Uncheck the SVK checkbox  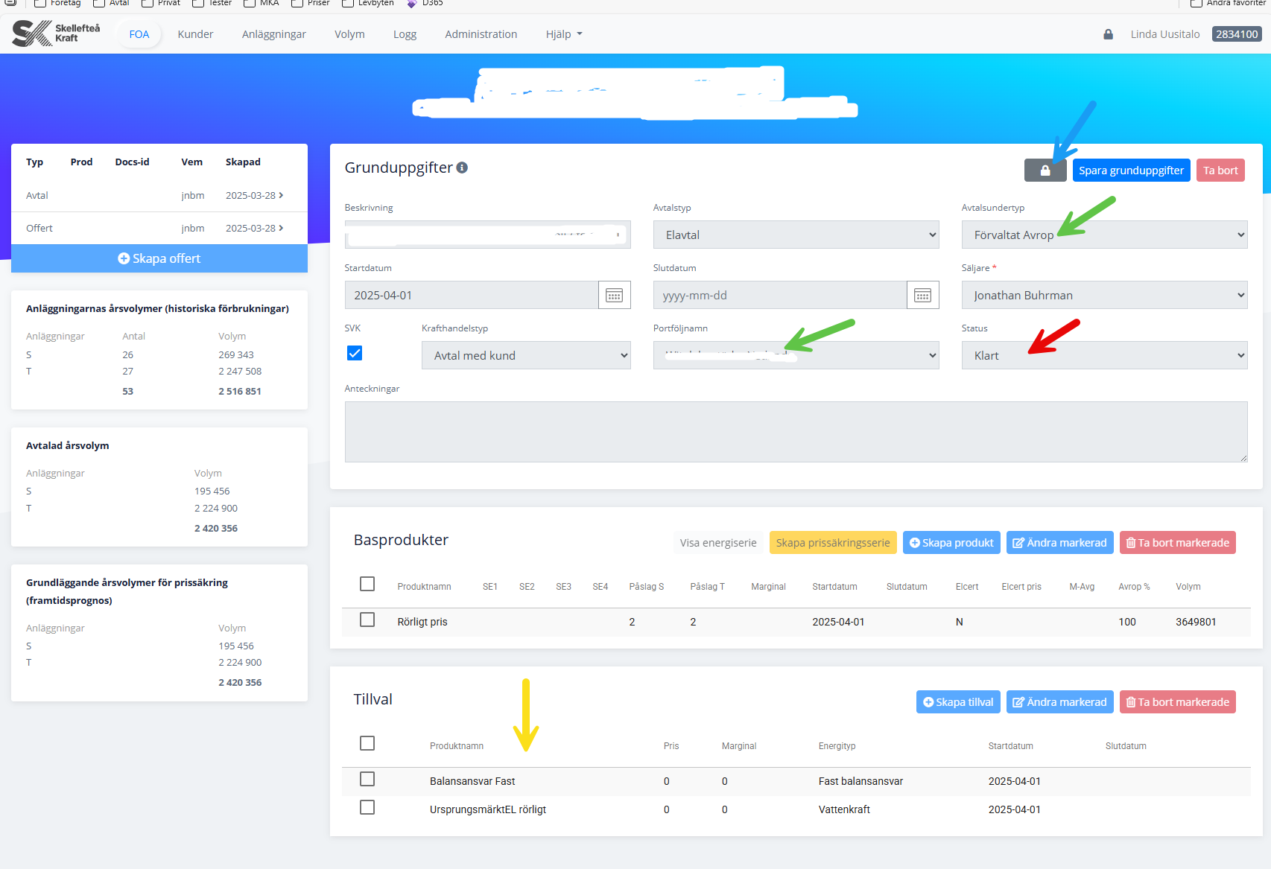[x=355, y=353]
